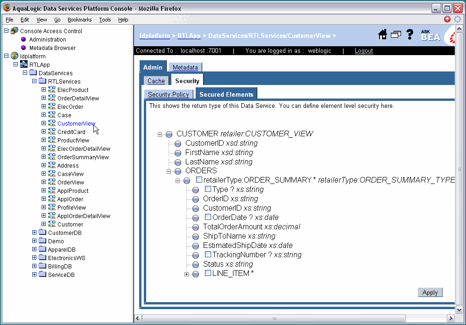Open help via question mark icon
466x325 pixels.
[x=410, y=35]
